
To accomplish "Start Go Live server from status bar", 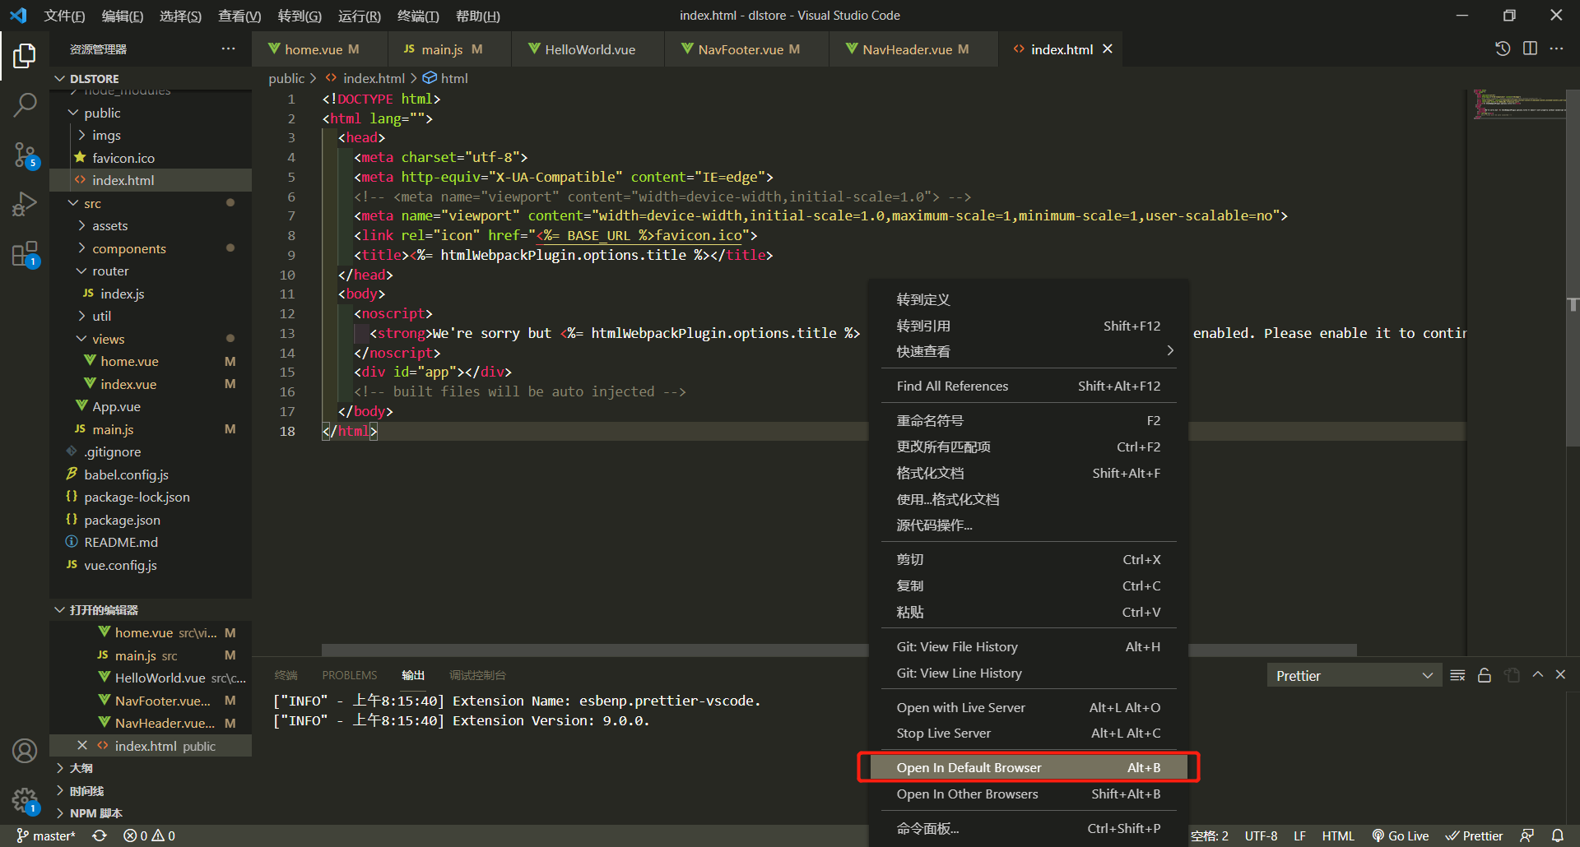I will point(1401,835).
